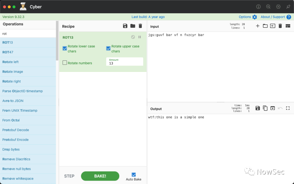Select the Protobuf Decode operation
Image resolution: width=294 pixels, height=184 pixels.
click(x=28, y=130)
